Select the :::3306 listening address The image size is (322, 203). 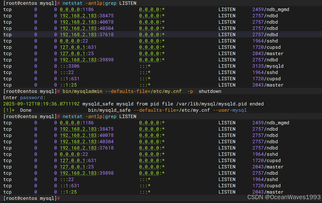coord(70,66)
